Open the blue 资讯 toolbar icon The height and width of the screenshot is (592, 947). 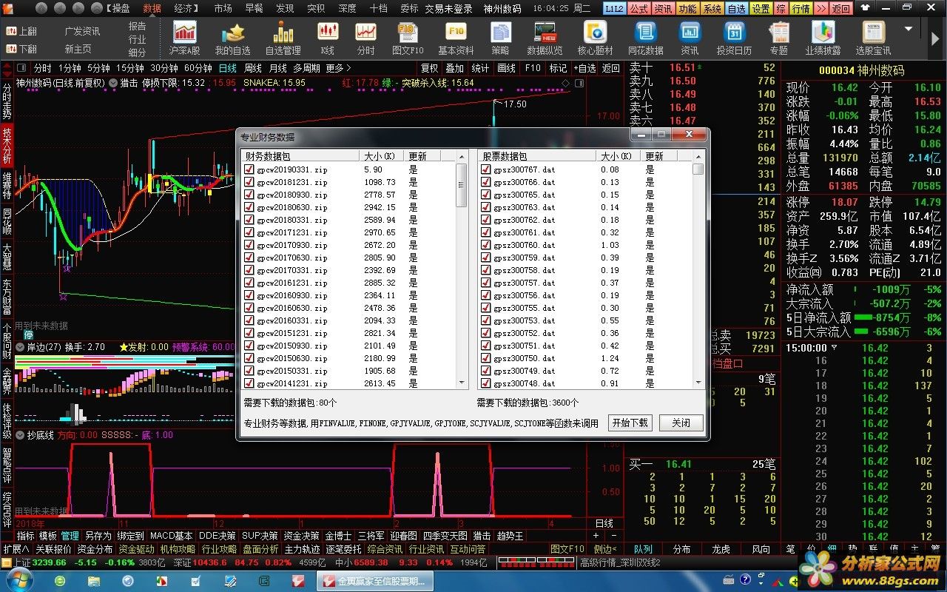click(x=690, y=38)
